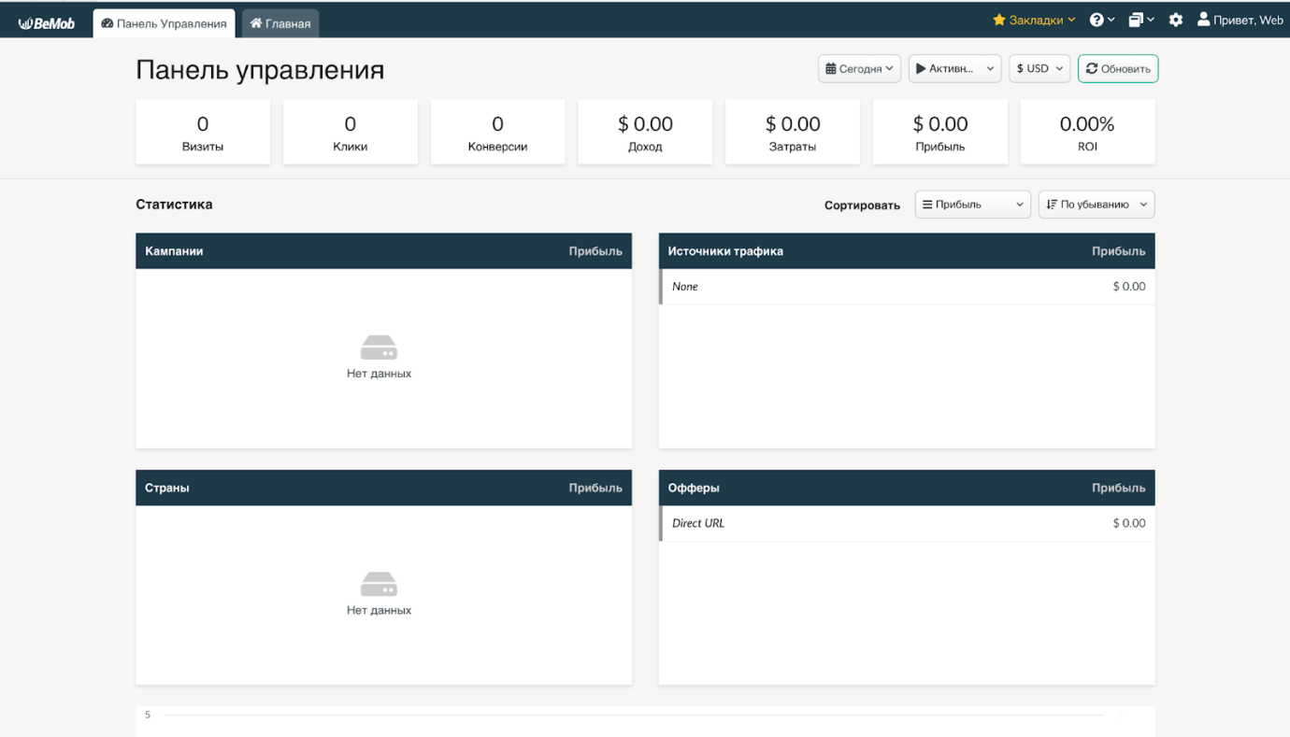Image resolution: width=1290 pixels, height=737 pixels.
Task: Select the Direct URL offer row
Action: point(907,523)
